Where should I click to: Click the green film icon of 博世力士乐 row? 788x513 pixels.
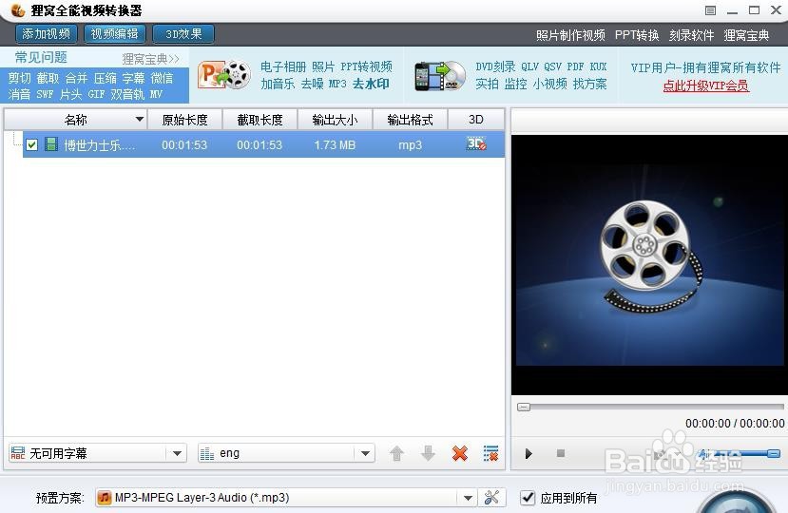51,144
